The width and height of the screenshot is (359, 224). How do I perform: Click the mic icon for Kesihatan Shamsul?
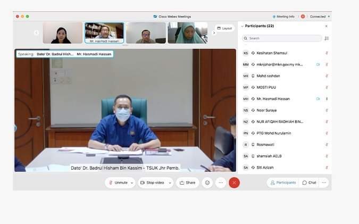click(327, 53)
